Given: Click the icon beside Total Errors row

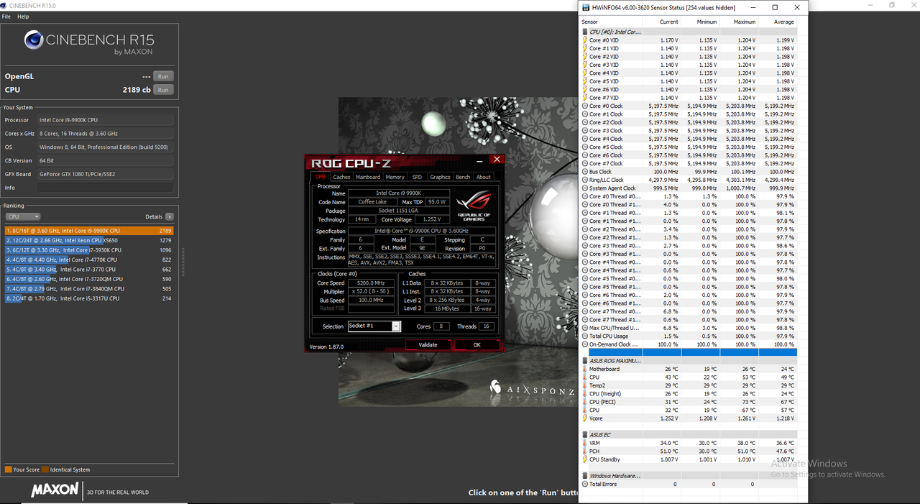Looking at the screenshot, I should point(585,484).
